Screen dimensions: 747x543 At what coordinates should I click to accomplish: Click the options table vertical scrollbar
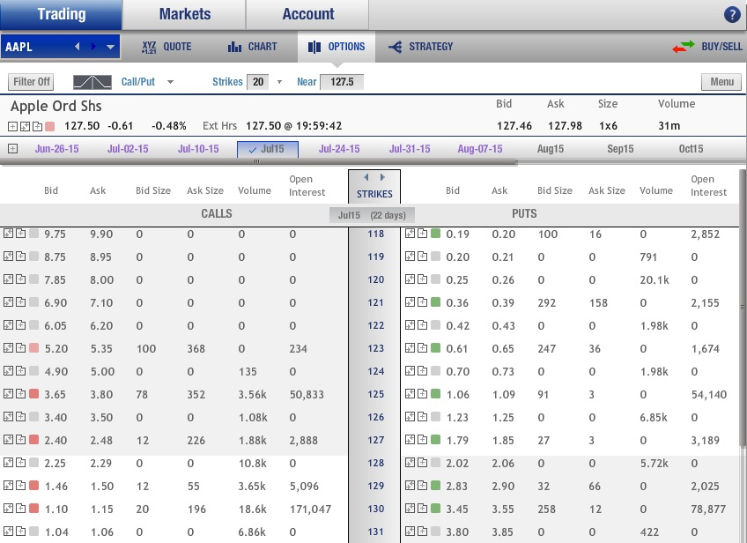(x=743, y=308)
